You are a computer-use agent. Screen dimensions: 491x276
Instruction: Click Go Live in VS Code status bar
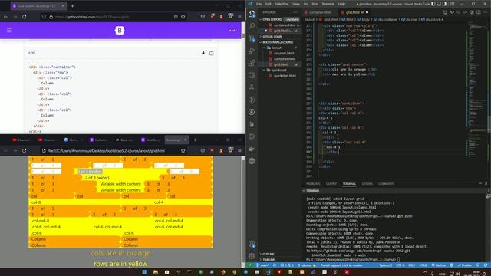pyautogui.click(x=439, y=265)
